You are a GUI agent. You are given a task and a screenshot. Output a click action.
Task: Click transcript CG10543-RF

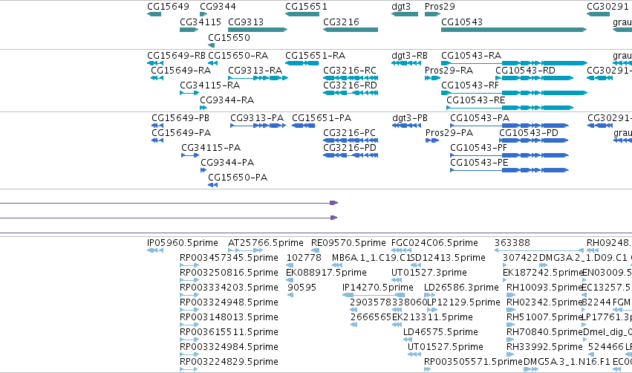pyautogui.click(x=515, y=93)
